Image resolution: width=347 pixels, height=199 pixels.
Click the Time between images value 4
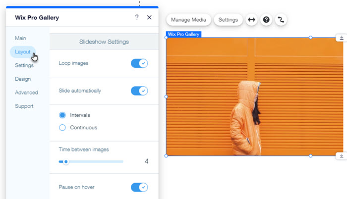coord(147,161)
